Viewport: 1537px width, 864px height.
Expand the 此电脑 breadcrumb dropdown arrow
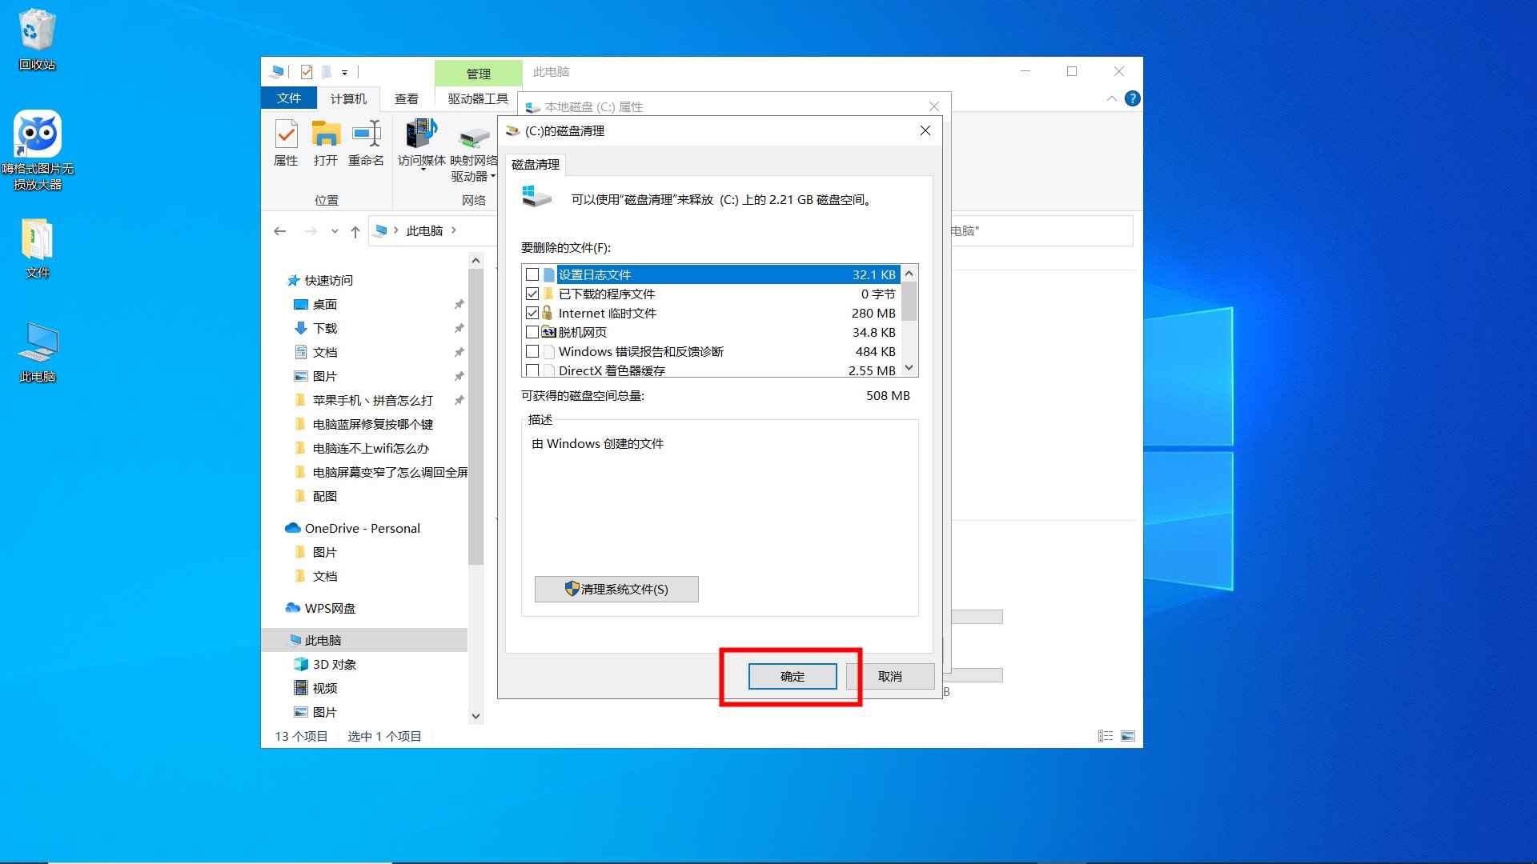(453, 230)
